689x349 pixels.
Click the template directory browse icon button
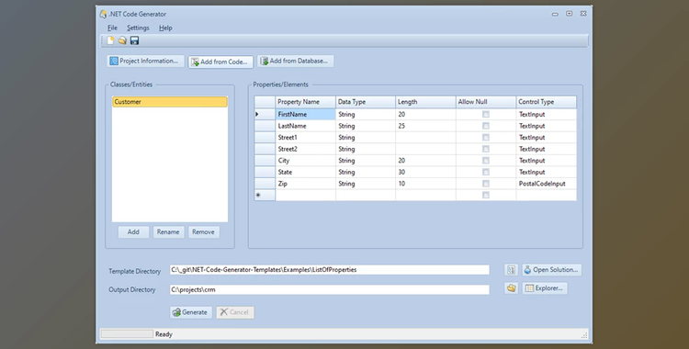tap(511, 270)
